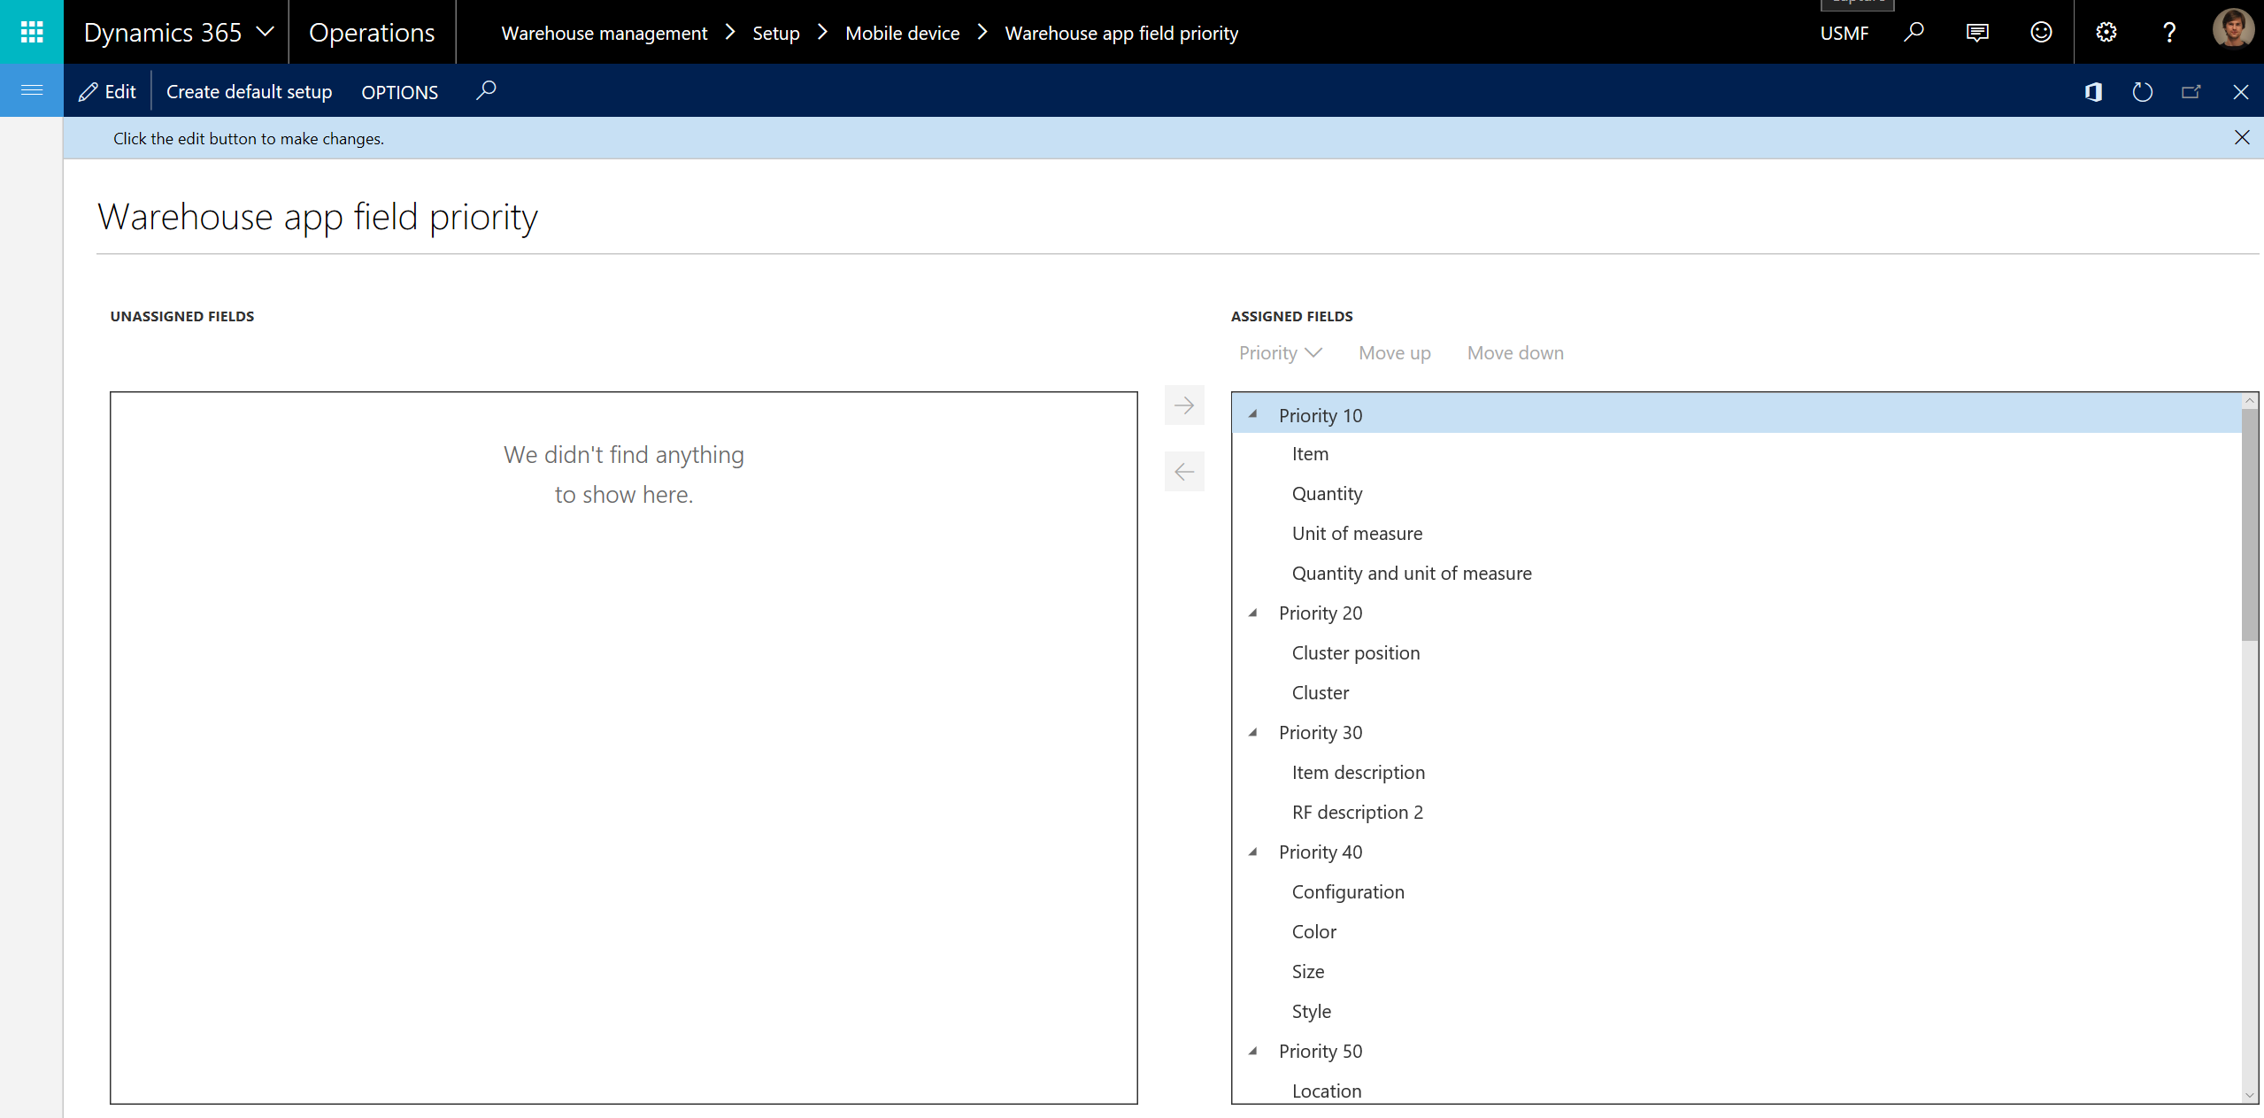Open the messages icon in header
The image size is (2264, 1118).
tap(1977, 33)
